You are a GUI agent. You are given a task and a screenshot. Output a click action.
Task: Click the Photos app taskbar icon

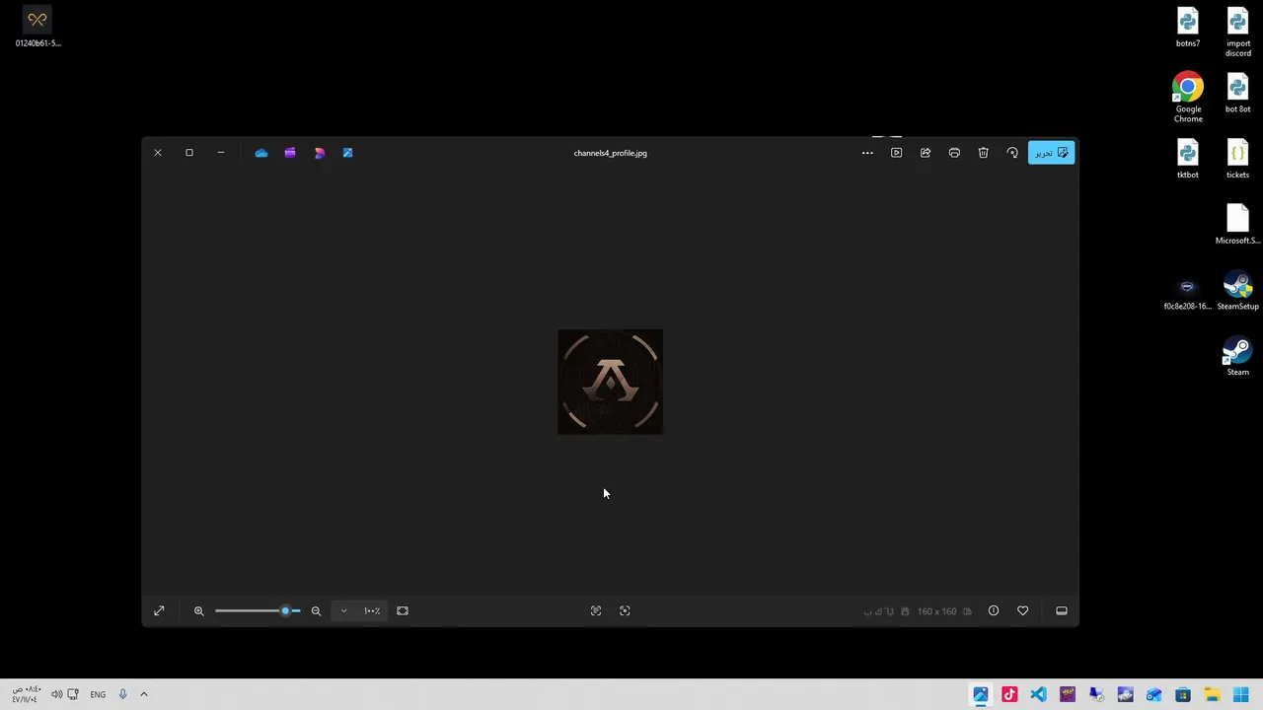pos(981,695)
